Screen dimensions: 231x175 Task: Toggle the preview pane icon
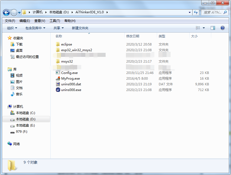point(213,28)
